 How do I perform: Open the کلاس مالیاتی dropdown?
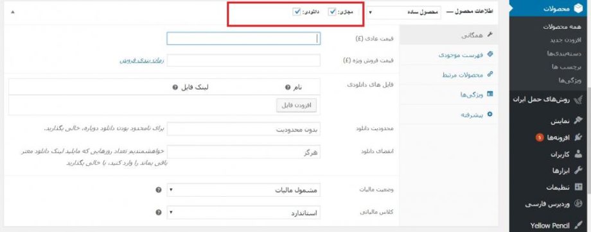point(243,213)
